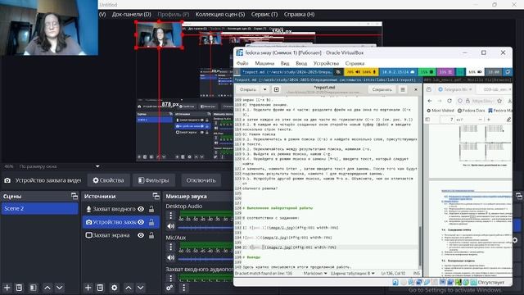The image size is (524, 295).
Task: Click Сохранить button in gedit
Action: (x=382, y=89)
